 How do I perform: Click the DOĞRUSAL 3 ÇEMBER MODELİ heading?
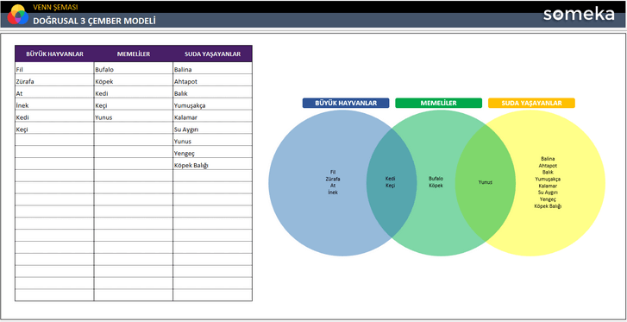(94, 21)
